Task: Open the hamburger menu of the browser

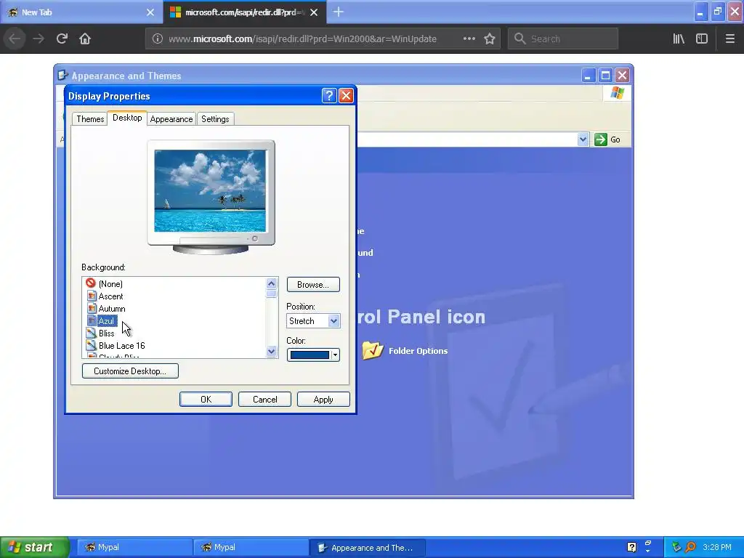Action: pos(730,39)
